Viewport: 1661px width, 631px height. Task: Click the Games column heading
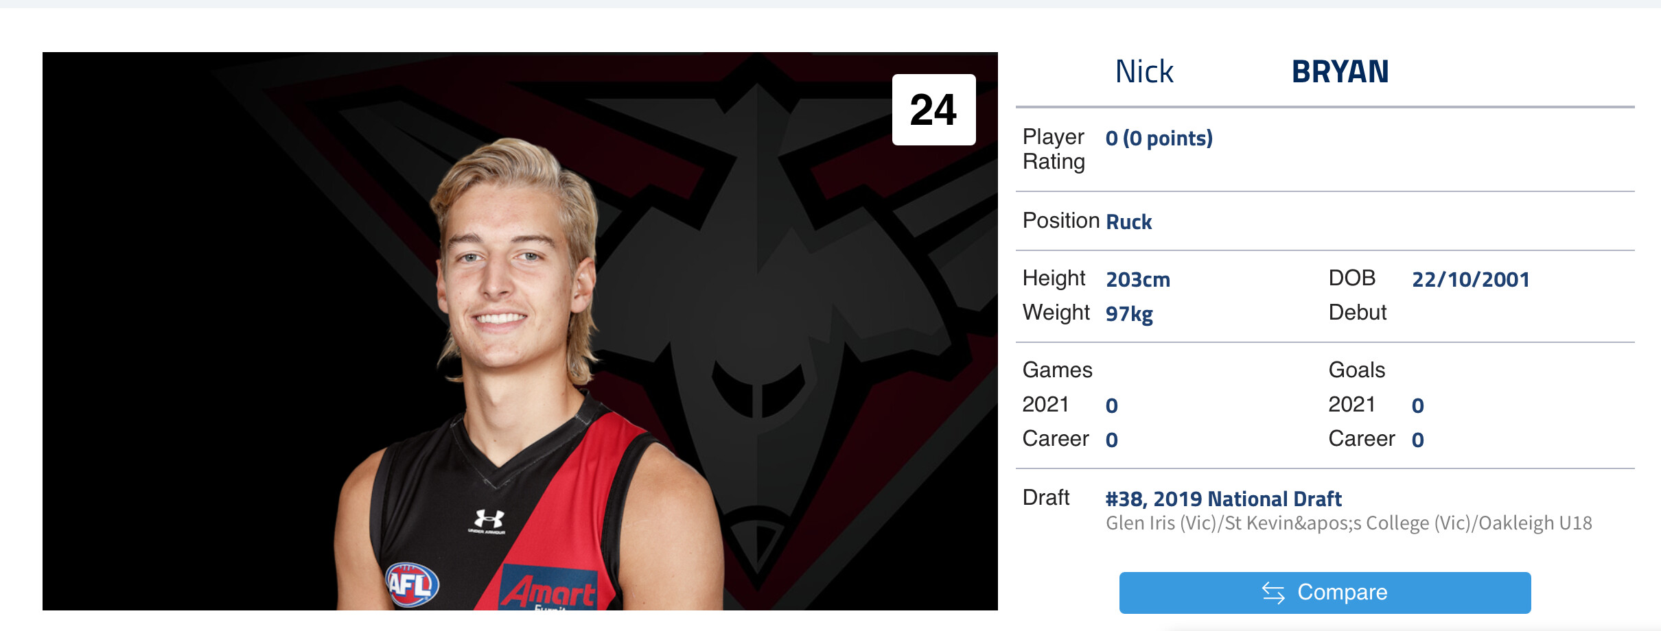(1057, 370)
